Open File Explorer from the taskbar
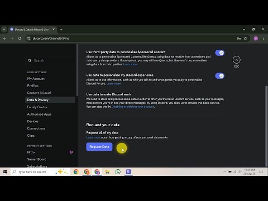Viewport: 268px width, 201px height. pos(107,172)
